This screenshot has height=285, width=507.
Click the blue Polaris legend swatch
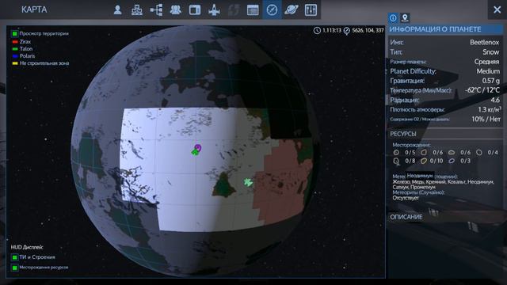tap(15, 56)
